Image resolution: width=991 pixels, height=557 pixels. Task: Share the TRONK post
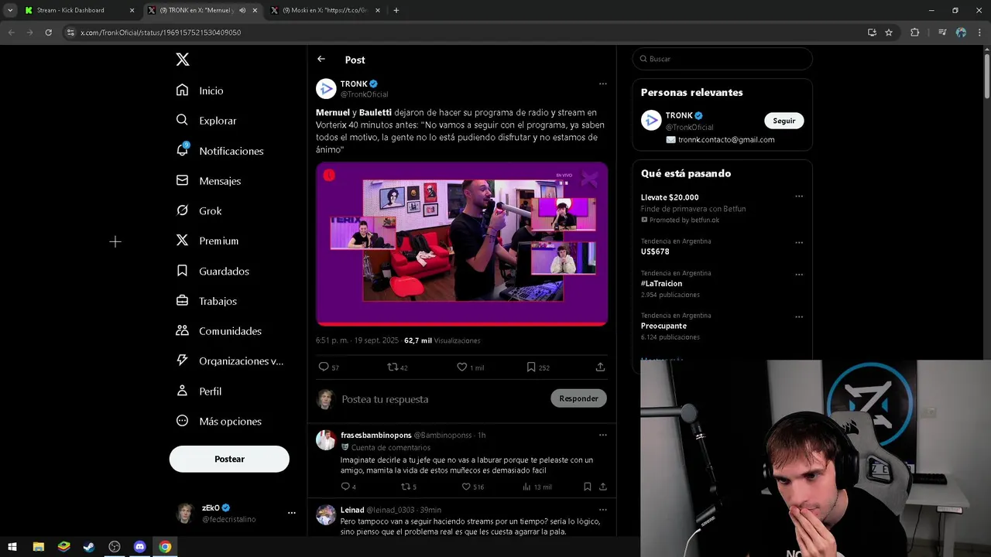coord(600,367)
